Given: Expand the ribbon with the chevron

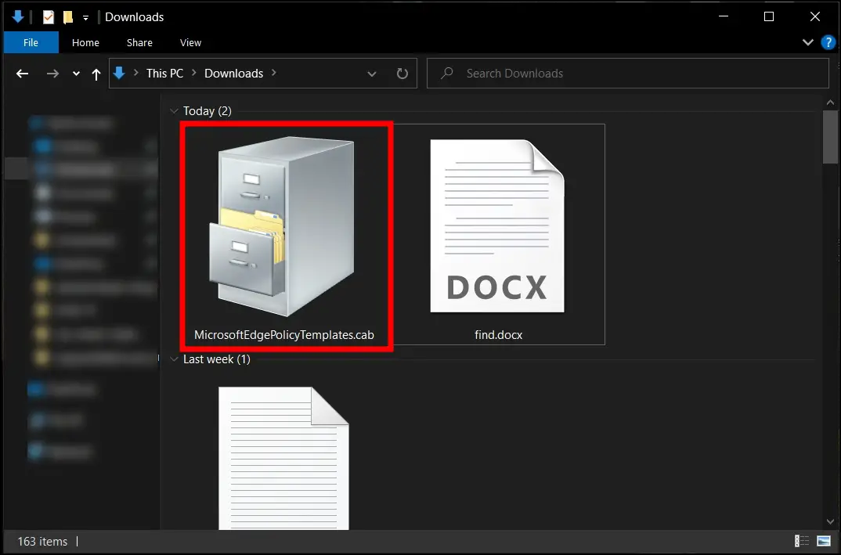Looking at the screenshot, I should pyautogui.click(x=808, y=42).
